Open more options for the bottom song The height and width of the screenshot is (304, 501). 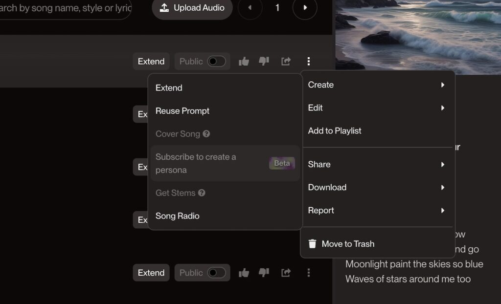point(308,273)
